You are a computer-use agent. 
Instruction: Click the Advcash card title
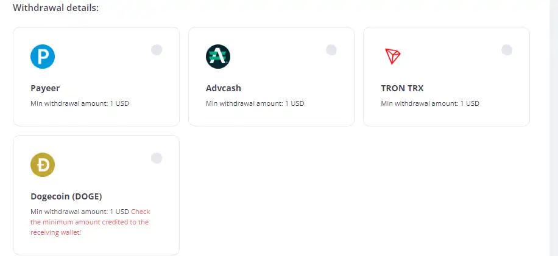click(x=224, y=88)
